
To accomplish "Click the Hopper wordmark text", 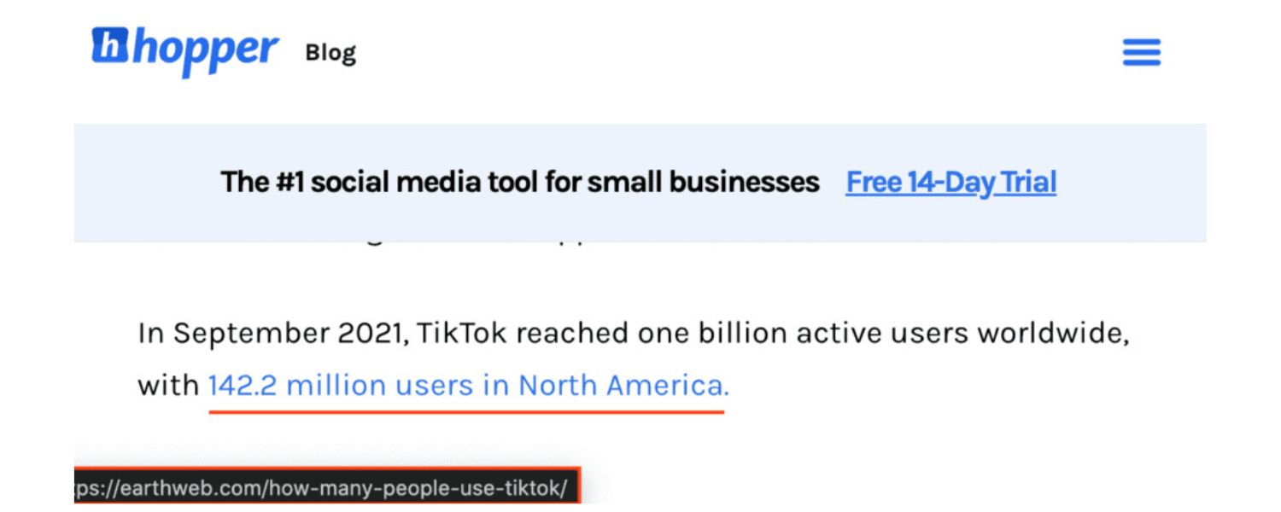I will (x=205, y=49).
